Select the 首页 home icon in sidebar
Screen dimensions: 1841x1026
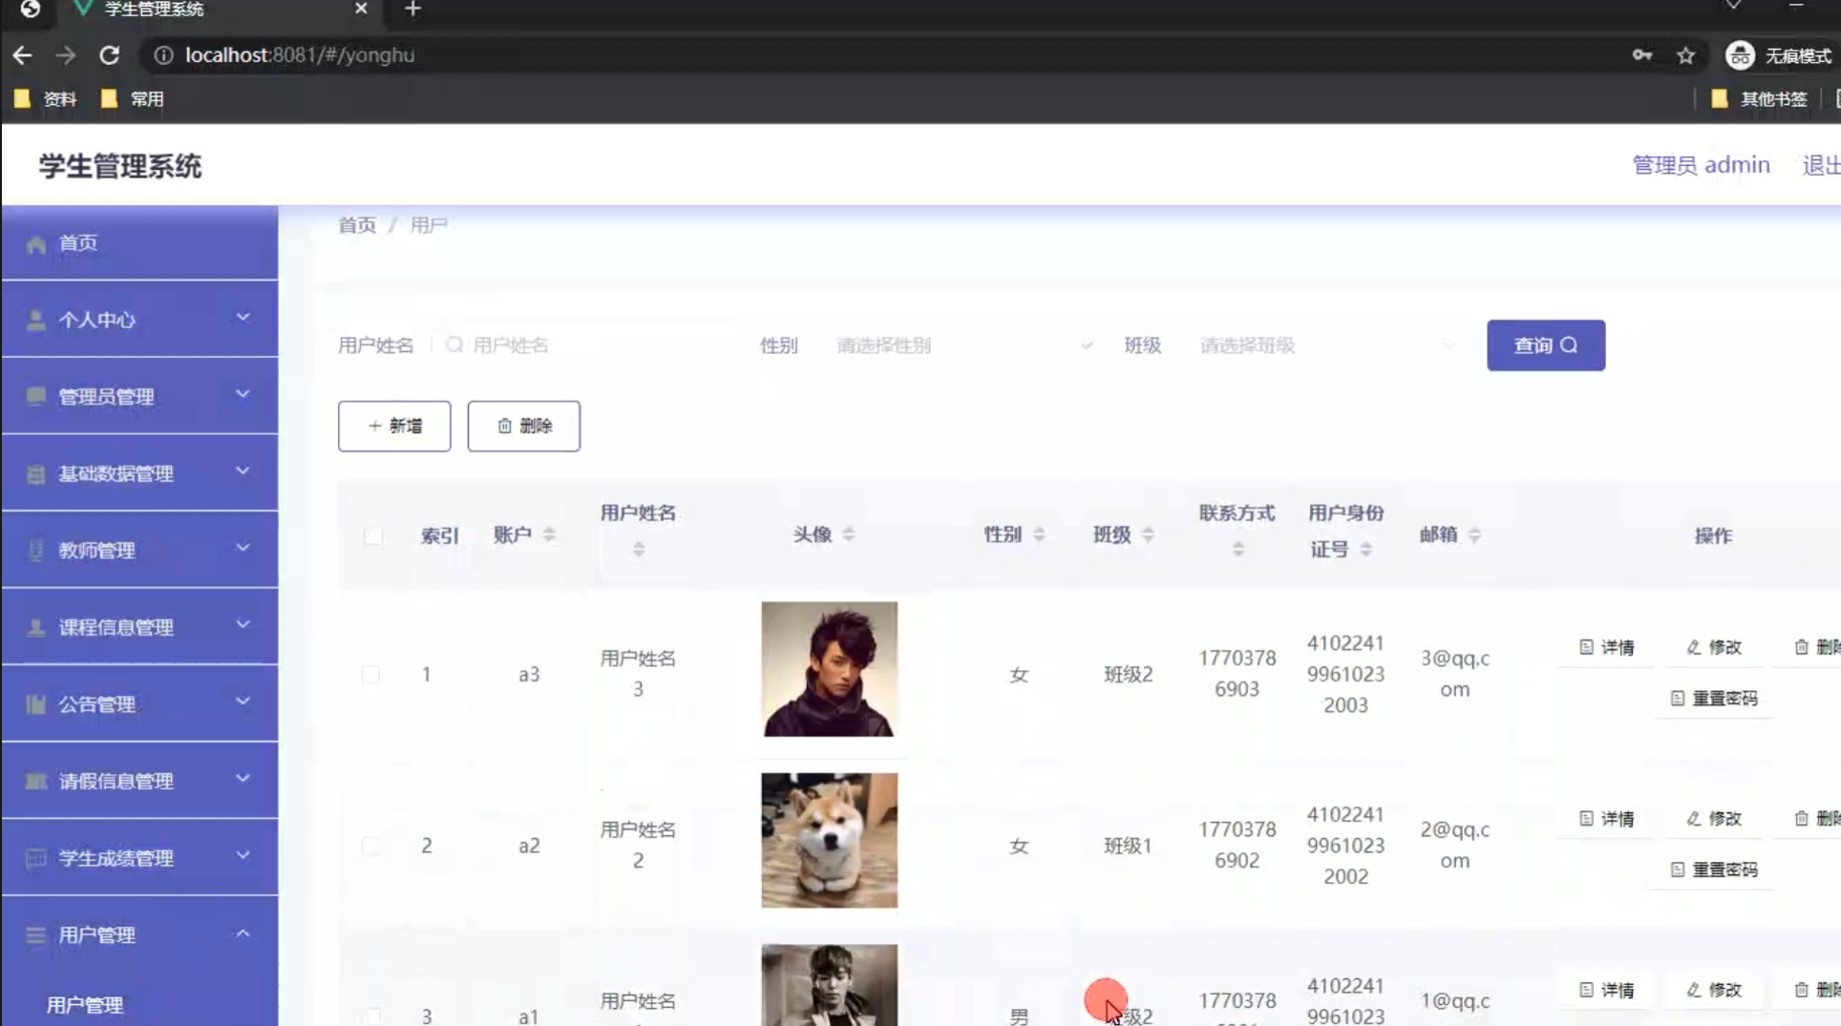pos(35,242)
